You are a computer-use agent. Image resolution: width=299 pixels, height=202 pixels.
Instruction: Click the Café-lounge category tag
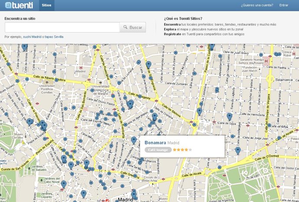158,150
